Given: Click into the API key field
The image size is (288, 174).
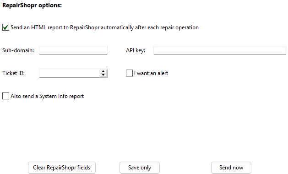Looking at the screenshot, I should click(220, 50).
